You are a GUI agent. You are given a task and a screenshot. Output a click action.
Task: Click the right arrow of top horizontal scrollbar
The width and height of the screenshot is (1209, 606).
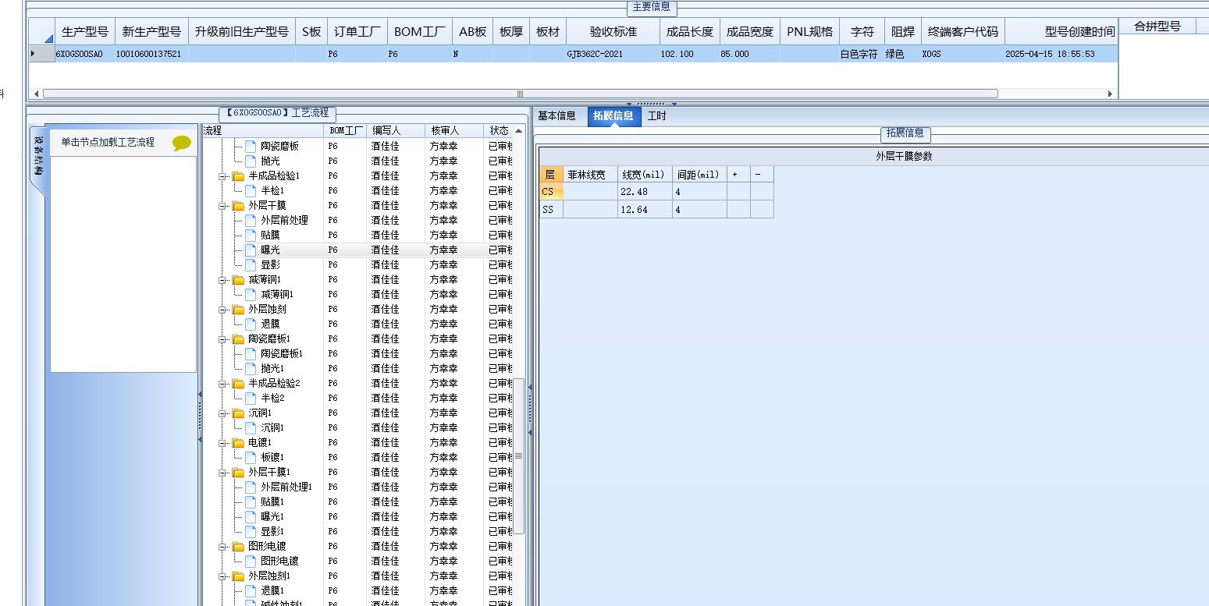point(1111,94)
